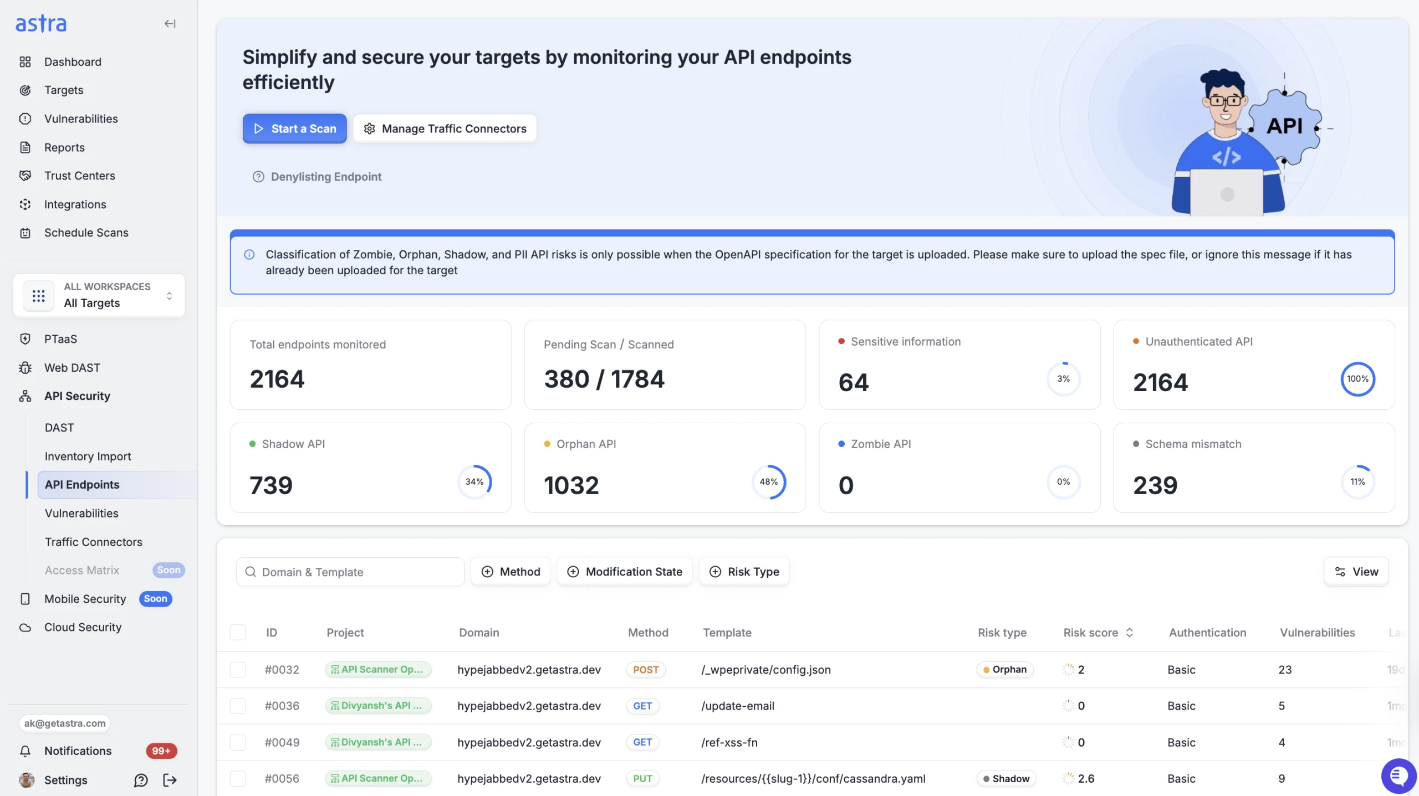Tick the checkbox on row #0056

(238, 778)
